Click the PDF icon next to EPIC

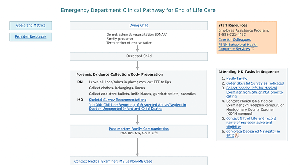coord(237,136)
